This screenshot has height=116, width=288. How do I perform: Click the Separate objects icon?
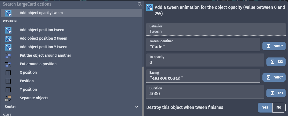(8, 98)
